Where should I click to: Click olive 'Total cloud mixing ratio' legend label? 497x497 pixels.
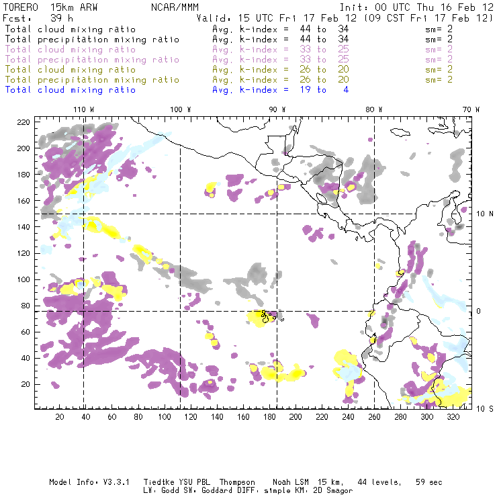(71, 70)
